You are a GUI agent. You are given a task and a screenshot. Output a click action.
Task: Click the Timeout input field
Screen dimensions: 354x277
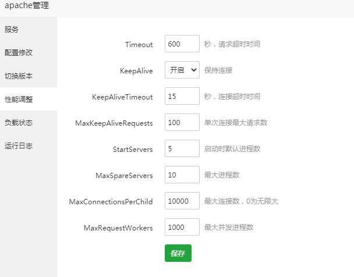coord(182,44)
